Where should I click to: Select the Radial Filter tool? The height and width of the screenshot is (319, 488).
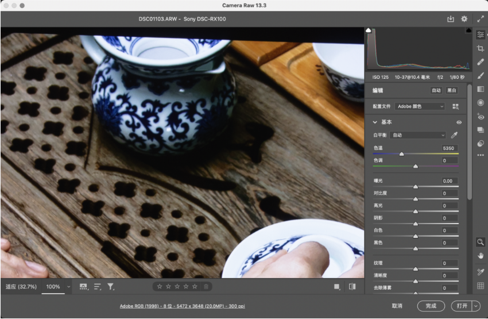click(x=481, y=102)
